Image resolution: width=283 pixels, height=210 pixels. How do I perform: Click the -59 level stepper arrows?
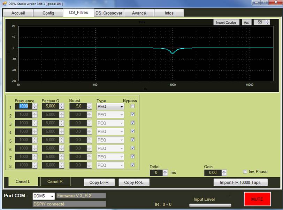pos(267,22)
